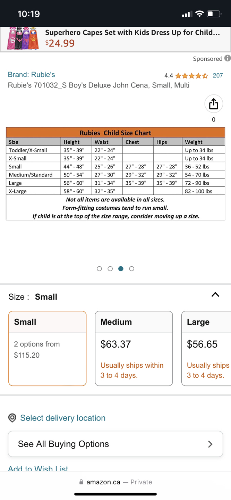
Task: Select the Large size option
Action: click(x=207, y=348)
